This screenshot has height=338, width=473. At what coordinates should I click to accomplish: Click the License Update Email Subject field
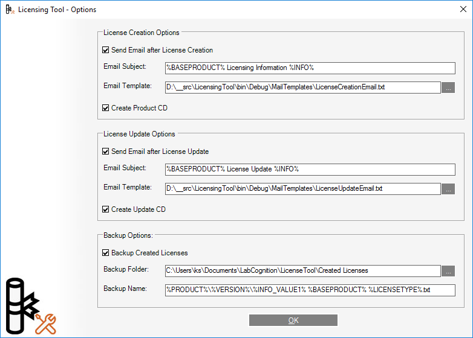(310, 170)
